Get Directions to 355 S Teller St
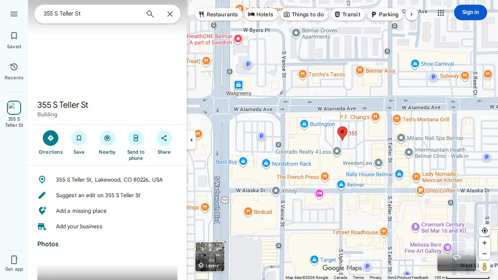Screen dimensions: 498x280 pos(51,143)
